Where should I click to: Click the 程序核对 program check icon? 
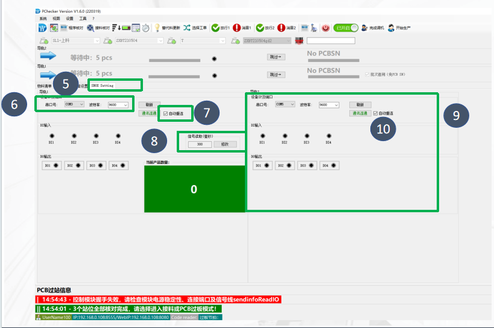tap(64, 28)
